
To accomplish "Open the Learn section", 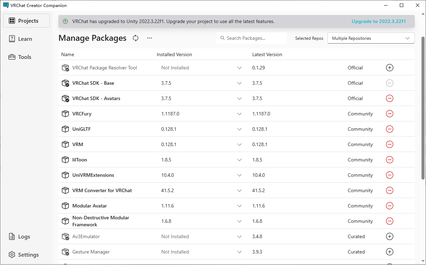I will [x=27, y=39].
